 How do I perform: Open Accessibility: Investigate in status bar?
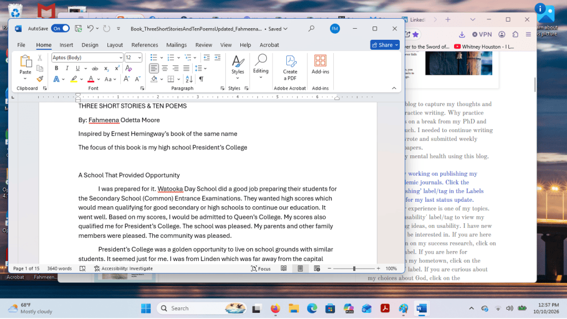(x=123, y=269)
